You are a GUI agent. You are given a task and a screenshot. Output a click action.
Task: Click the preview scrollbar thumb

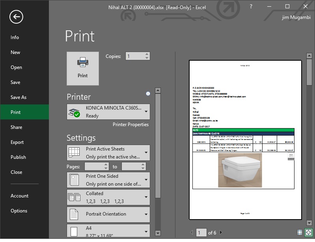tap(309, 72)
